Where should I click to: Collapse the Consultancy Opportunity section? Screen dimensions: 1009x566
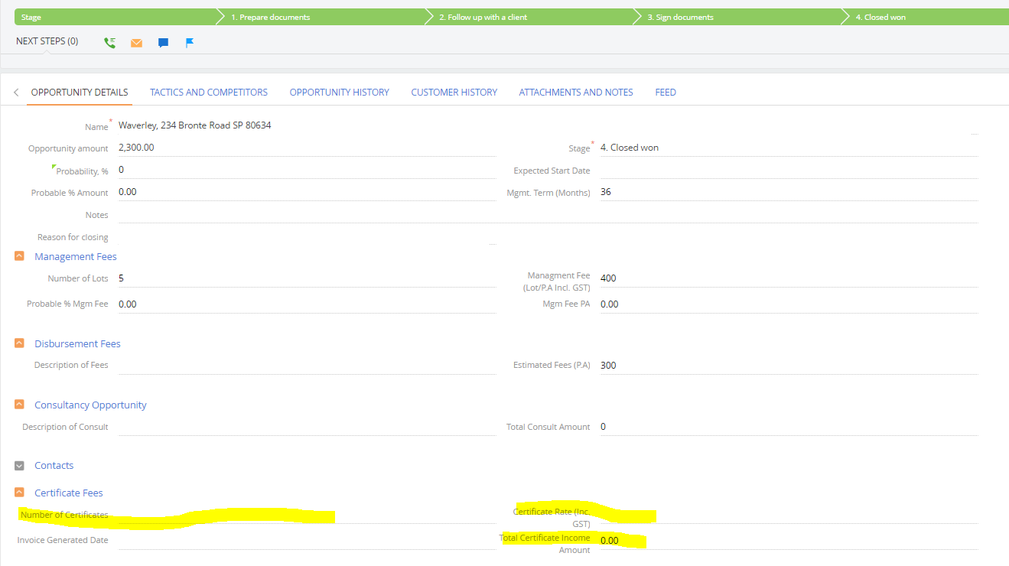tap(20, 405)
